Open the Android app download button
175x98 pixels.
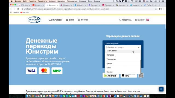click(111, 76)
